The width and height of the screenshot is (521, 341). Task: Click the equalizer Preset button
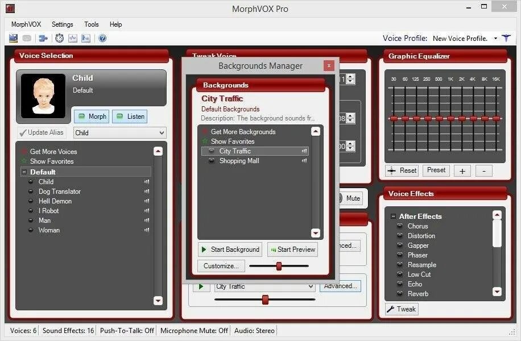pos(436,170)
